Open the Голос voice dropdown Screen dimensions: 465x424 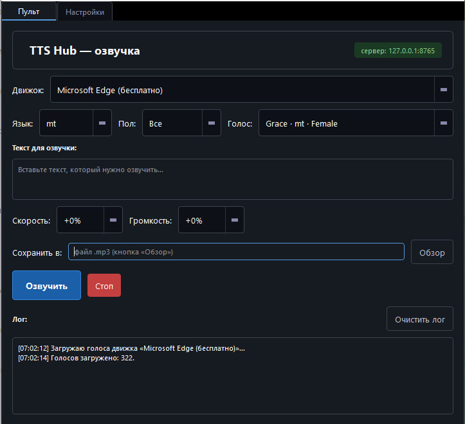pyautogui.click(x=356, y=123)
